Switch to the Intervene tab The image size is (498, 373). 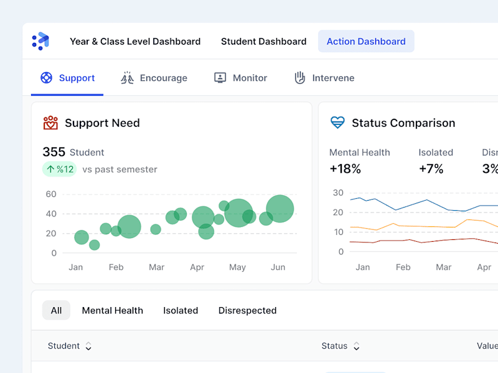[324, 78]
